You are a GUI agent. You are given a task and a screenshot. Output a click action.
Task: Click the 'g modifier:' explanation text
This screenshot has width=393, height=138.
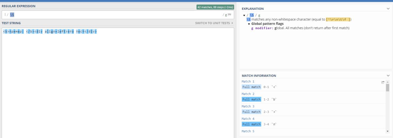[x=262, y=28]
